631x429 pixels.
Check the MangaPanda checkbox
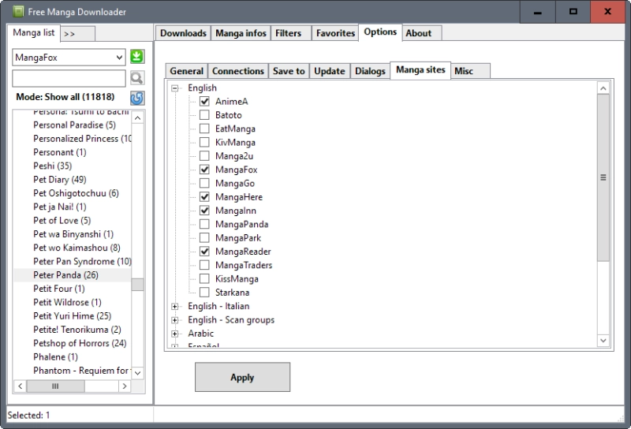pyautogui.click(x=204, y=224)
